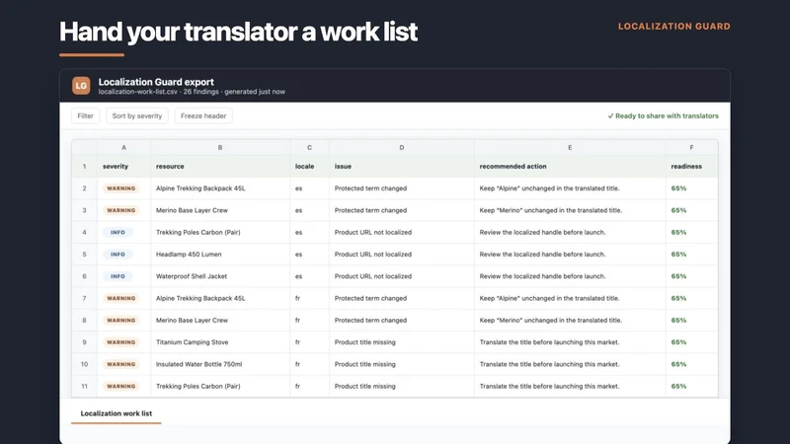Click Protected term changed in row 8
Screen dimensions: 790x444
370,320
